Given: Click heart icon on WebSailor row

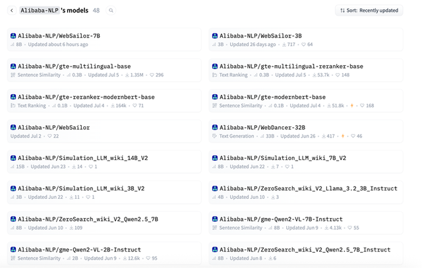Looking at the screenshot, I should click(50, 136).
